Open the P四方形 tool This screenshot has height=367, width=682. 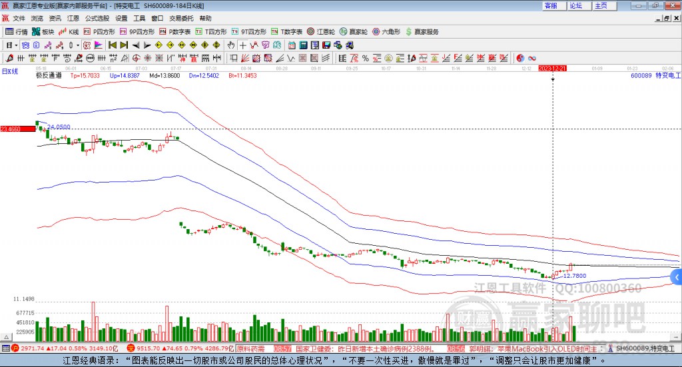(100, 31)
